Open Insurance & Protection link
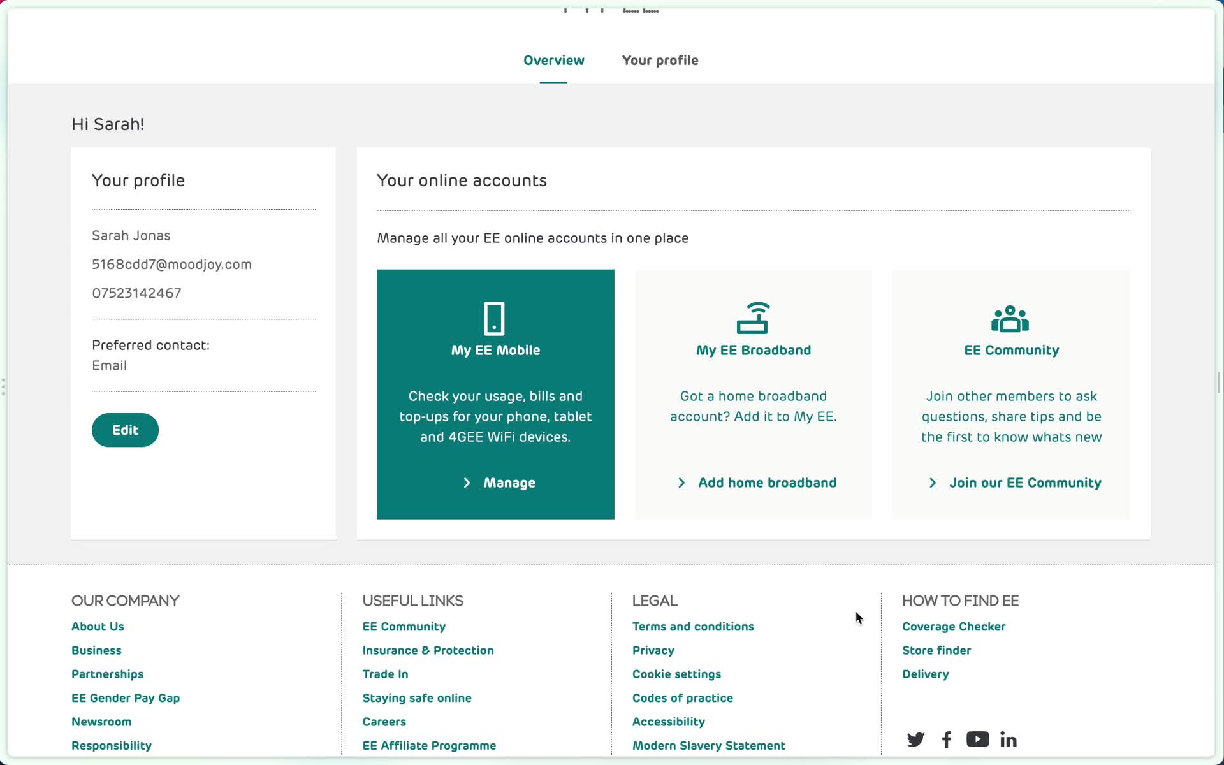The width and height of the screenshot is (1224, 765). tap(428, 650)
